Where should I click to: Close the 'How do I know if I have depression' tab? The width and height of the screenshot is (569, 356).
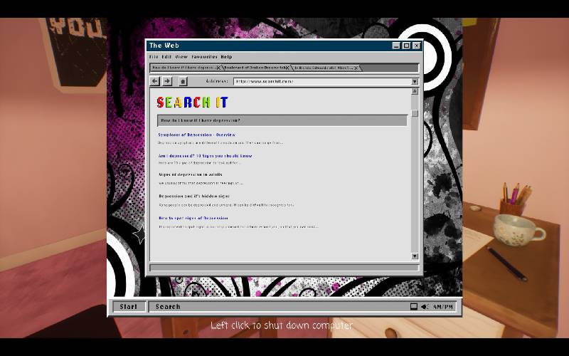[x=218, y=68]
